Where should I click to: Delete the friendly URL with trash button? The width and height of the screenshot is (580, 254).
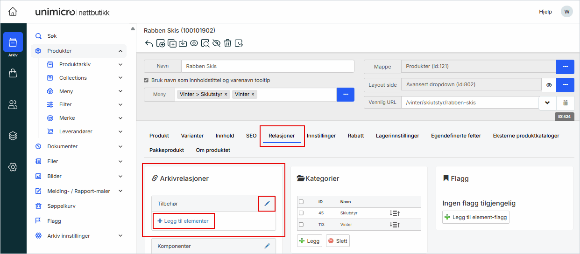click(x=565, y=103)
